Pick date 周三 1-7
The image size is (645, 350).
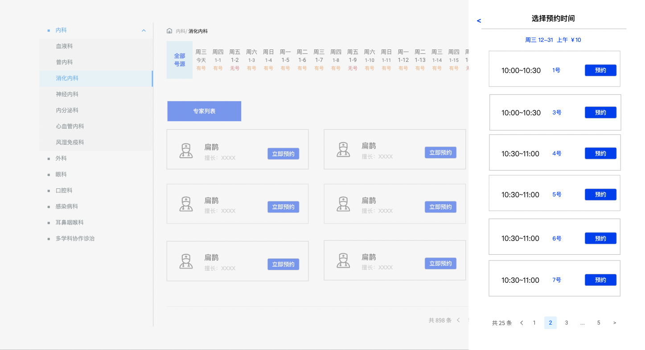click(x=319, y=60)
